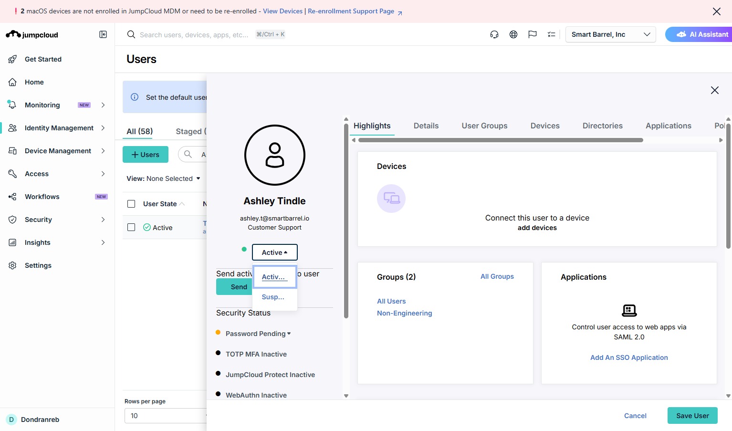Open the Non-Engineering group link

pos(405,313)
